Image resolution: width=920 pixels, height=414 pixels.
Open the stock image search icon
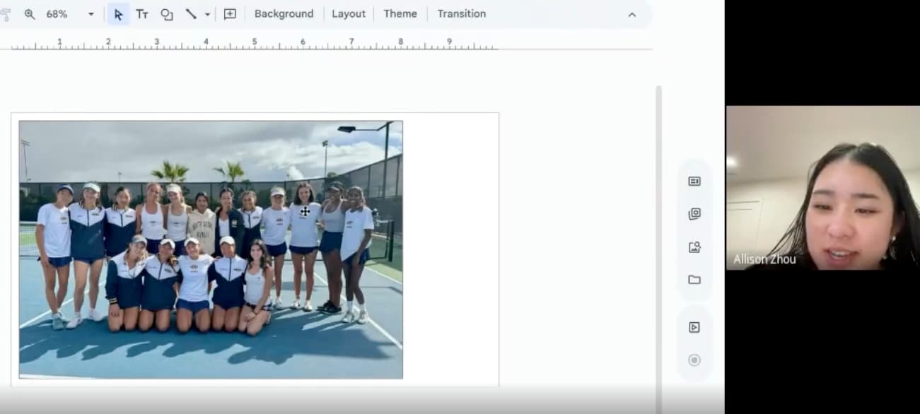pyautogui.click(x=694, y=247)
